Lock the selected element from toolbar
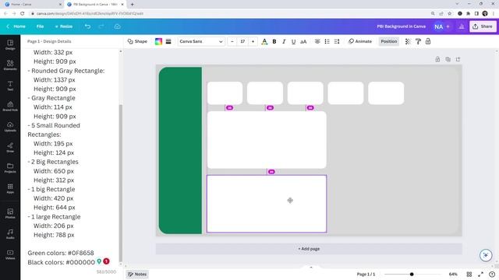 pyautogui.click(x=428, y=41)
